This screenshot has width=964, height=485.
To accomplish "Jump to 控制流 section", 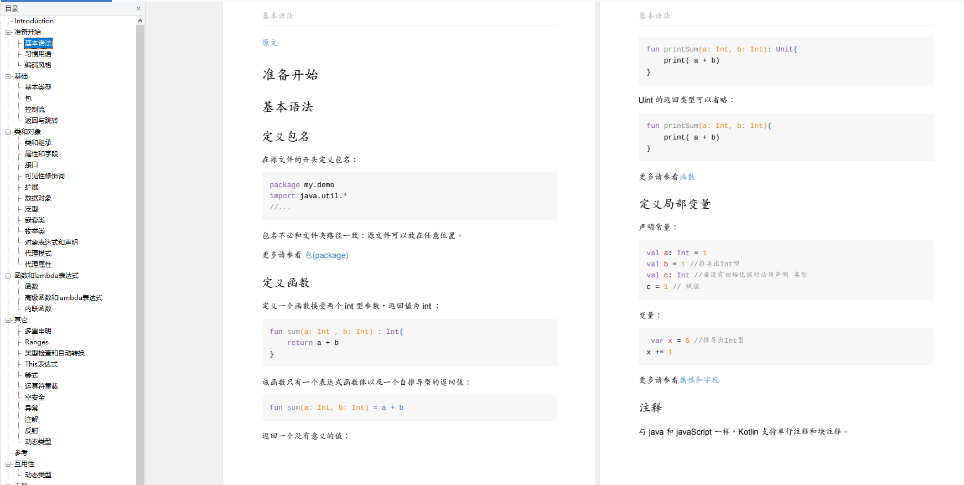I will pyautogui.click(x=35, y=110).
